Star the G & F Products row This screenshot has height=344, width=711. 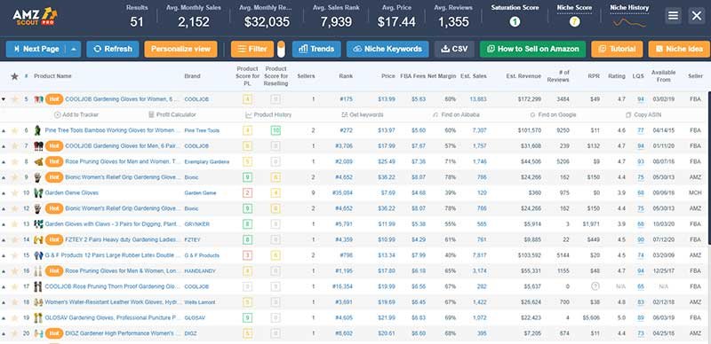coord(15,255)
